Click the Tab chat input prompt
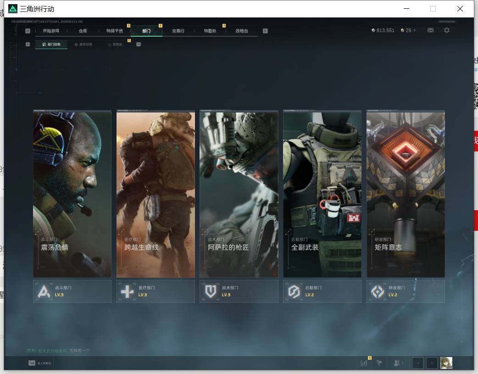 (40, 363)
